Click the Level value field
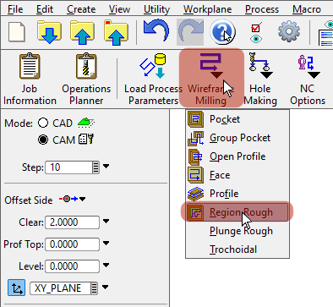Screen dimensions: 333x307 73,266
